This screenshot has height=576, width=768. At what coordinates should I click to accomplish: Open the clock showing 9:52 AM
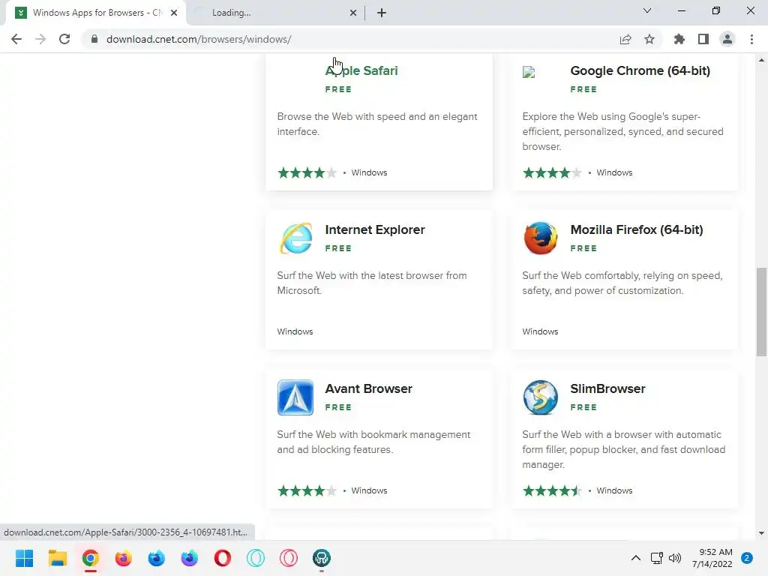[712, 558]
